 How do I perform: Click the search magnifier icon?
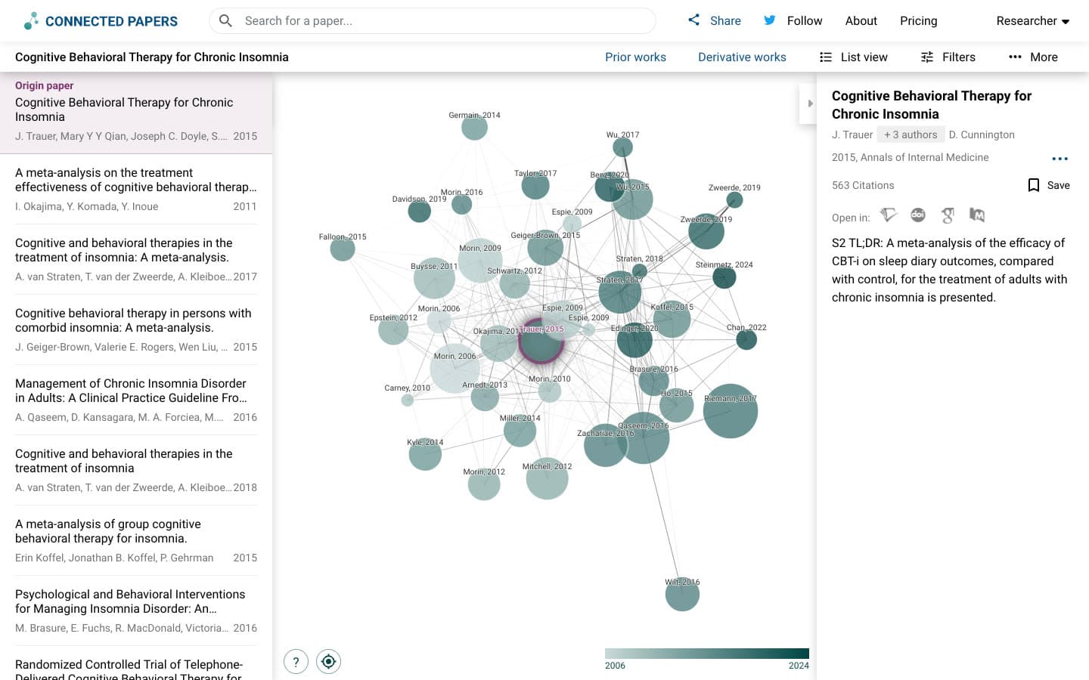tap(225, 21)
